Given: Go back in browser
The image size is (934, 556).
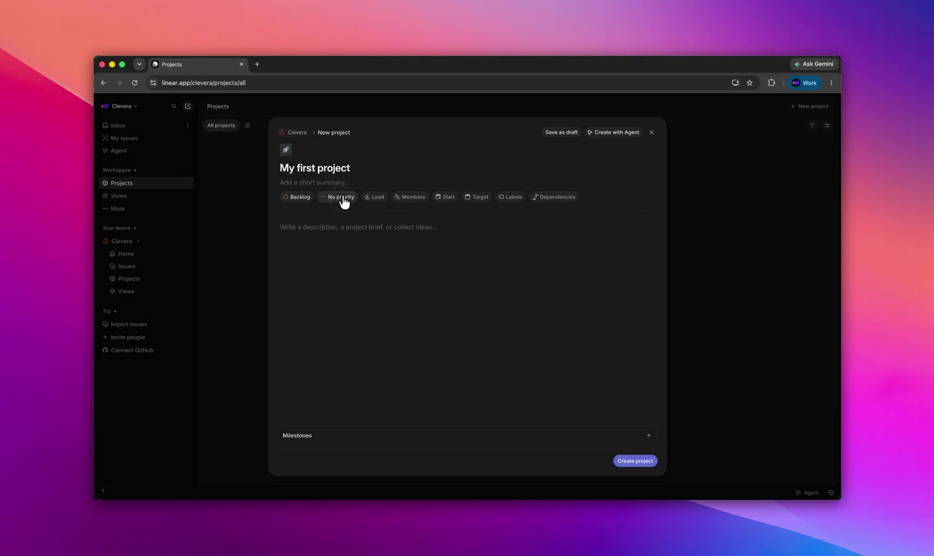Looking at the screenshot, I should (104, 83).
